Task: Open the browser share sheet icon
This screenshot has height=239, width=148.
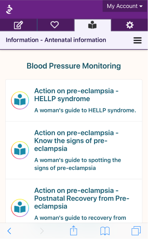Action: tap(74, 230)
